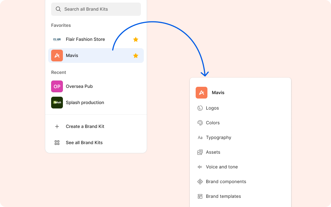Click Mavis logo in submenu header
331x207 pixels.
coord(202,93)
